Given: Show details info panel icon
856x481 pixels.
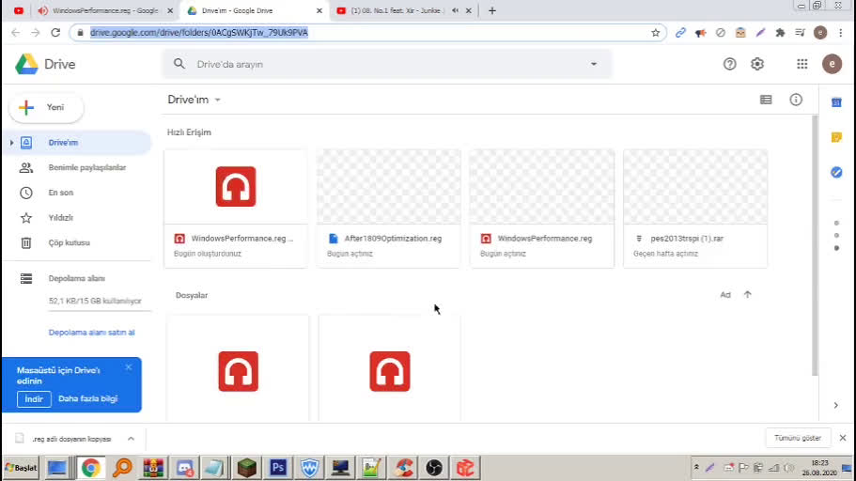Looking at the screenshot, I should pos(796,100).
